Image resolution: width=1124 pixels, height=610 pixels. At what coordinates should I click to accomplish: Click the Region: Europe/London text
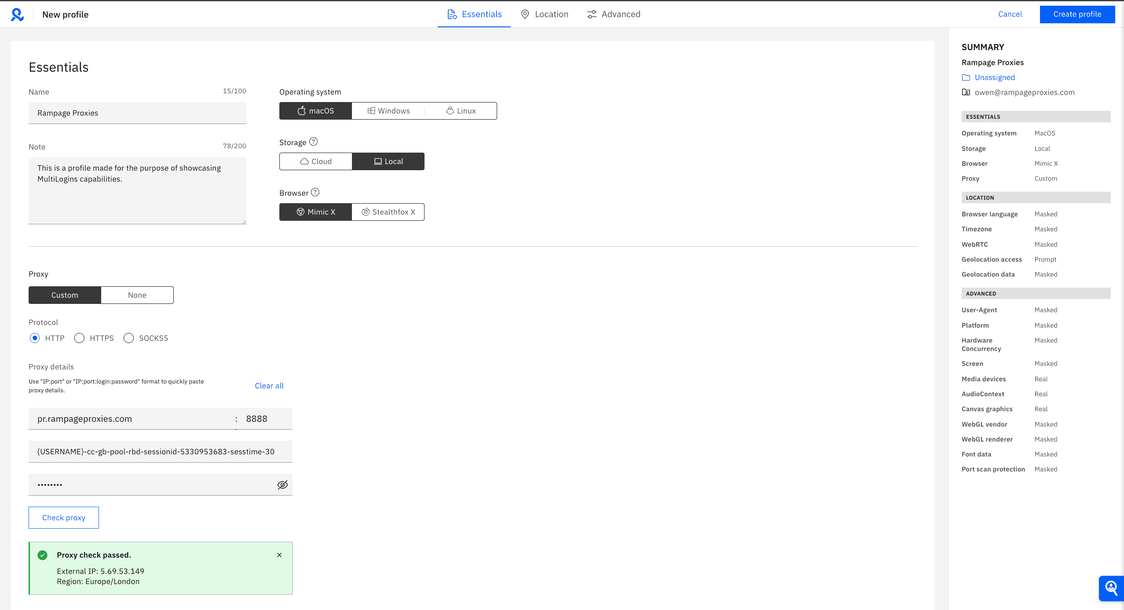tap(98, 581)
